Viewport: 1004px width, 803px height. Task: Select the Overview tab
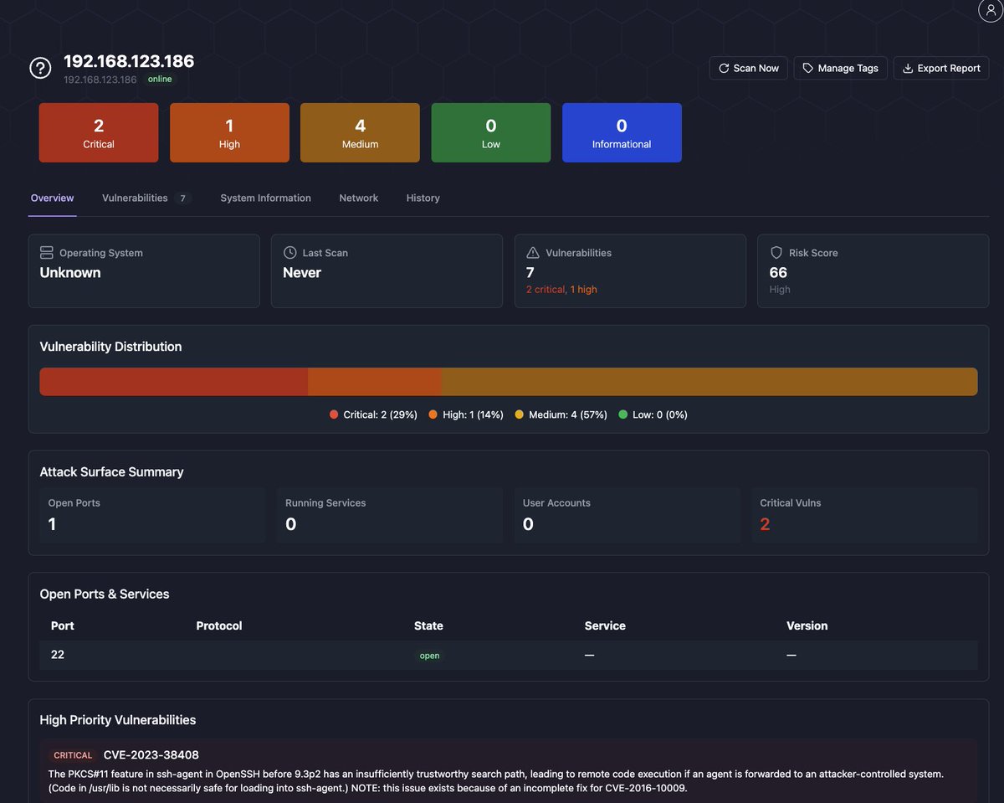point(52,198)
